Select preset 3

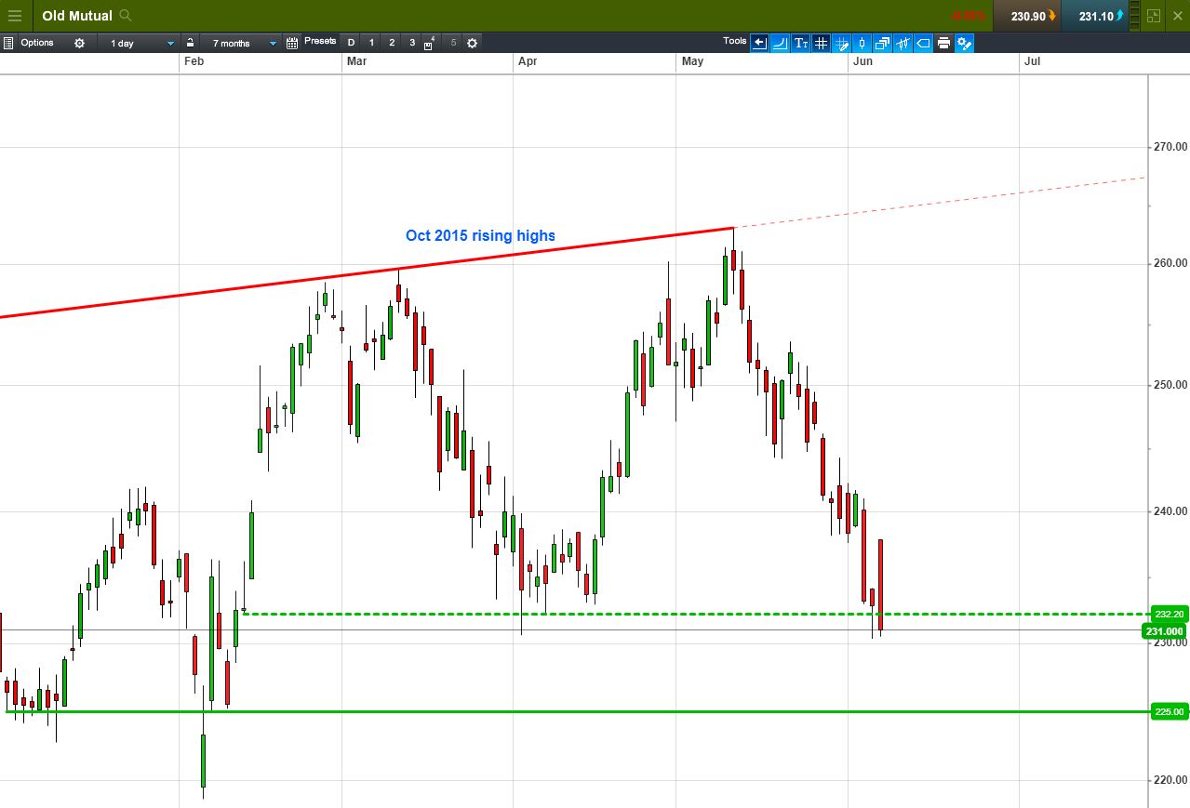point(412,43)
